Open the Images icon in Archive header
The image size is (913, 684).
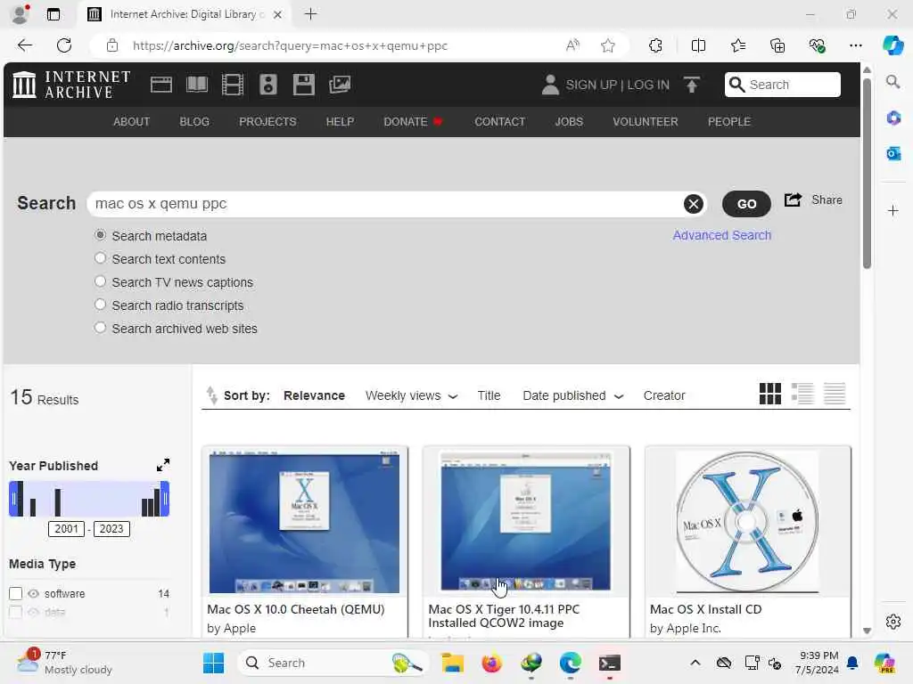pyautogui.click(x=340, y=85)
